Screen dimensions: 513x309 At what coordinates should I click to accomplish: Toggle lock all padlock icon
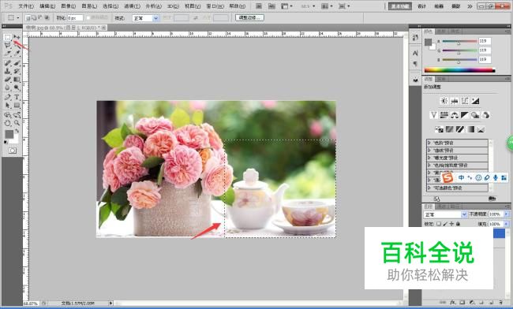(458, 224)
